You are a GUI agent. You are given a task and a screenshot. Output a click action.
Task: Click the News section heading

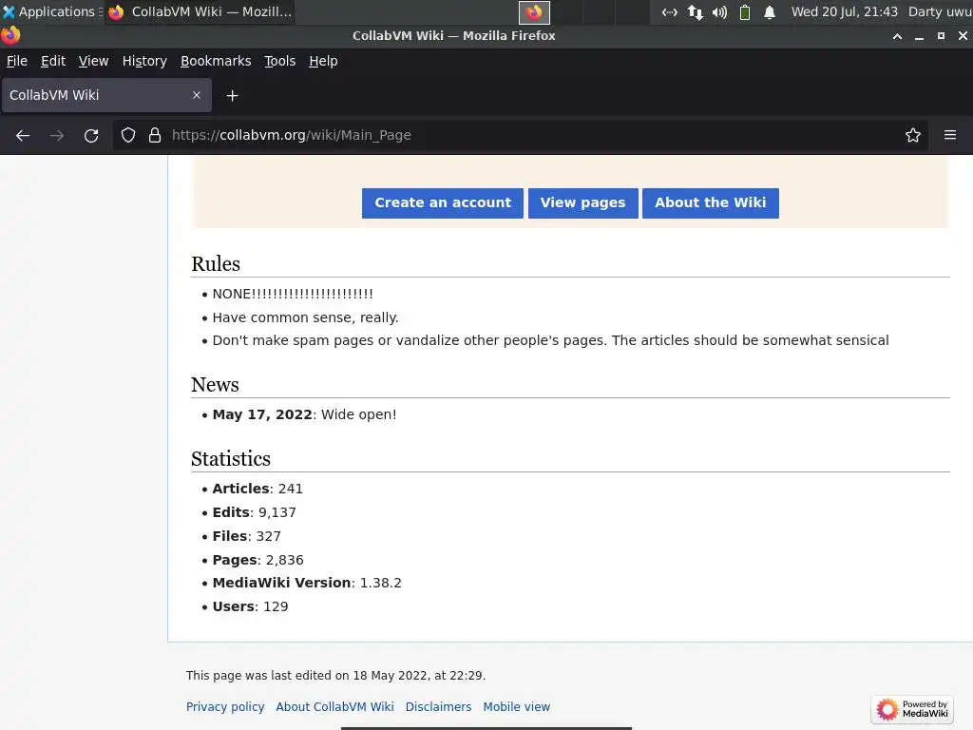(x=215, y=384)
